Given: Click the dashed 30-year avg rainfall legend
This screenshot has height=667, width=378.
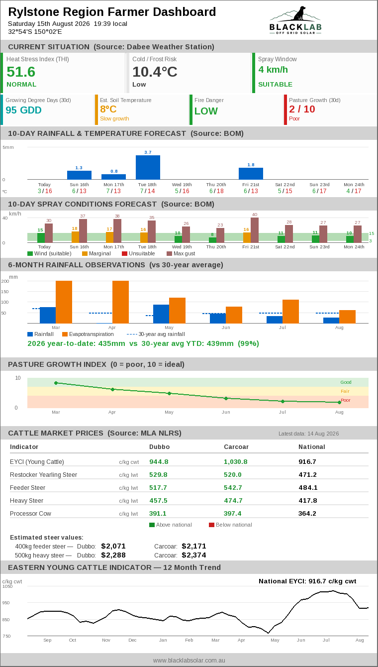Looking at the screenshot, I should pyautogui.click(x=156, y=334).
